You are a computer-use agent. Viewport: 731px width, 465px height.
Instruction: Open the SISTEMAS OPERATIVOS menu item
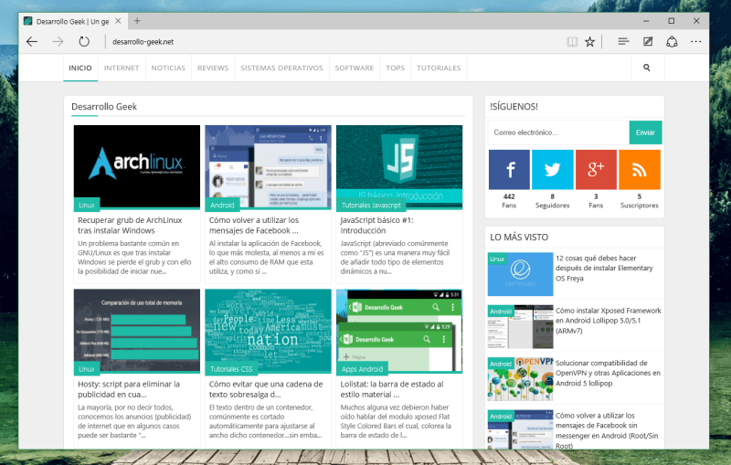[x=281, y=68]
